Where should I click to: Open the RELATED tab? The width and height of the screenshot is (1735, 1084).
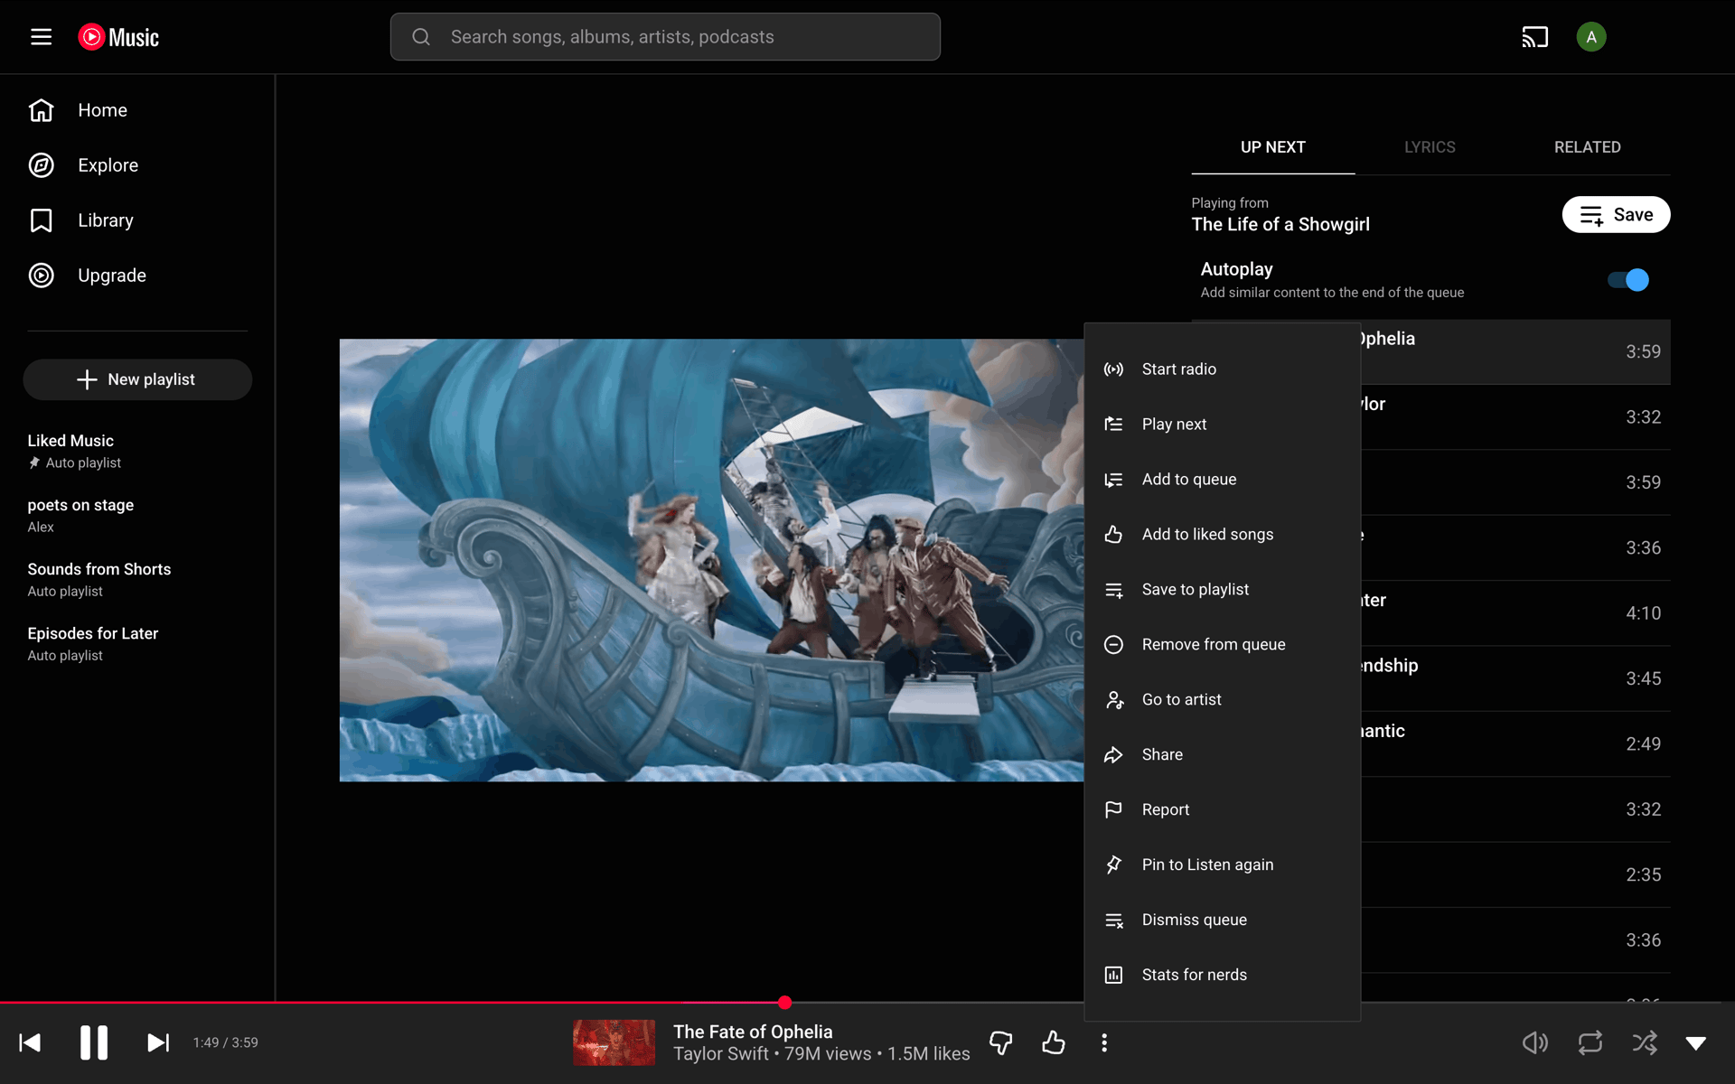[1587, 147]
